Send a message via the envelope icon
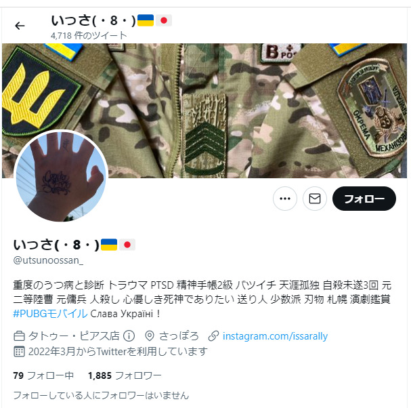Image resolution: width=411 pixels, height=408 pixels. [x=315, y=199]
